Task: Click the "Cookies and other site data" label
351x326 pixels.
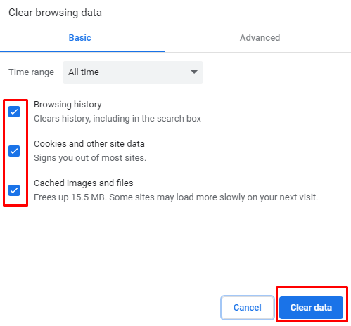Action: click(x=89, y=144)
